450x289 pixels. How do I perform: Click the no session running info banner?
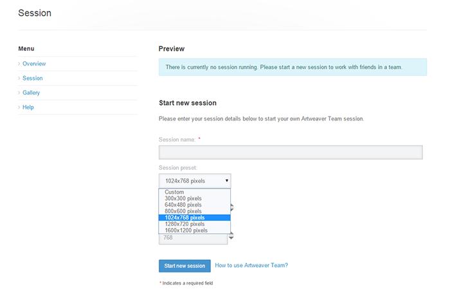click(x=292, y=67)
